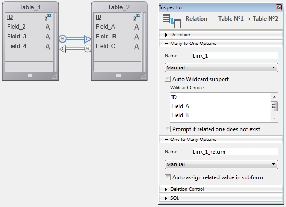Screen dimensions: 286x207
Task: Select Field_A in Wildcard Choice list
Action: click(x=180, y=106)
